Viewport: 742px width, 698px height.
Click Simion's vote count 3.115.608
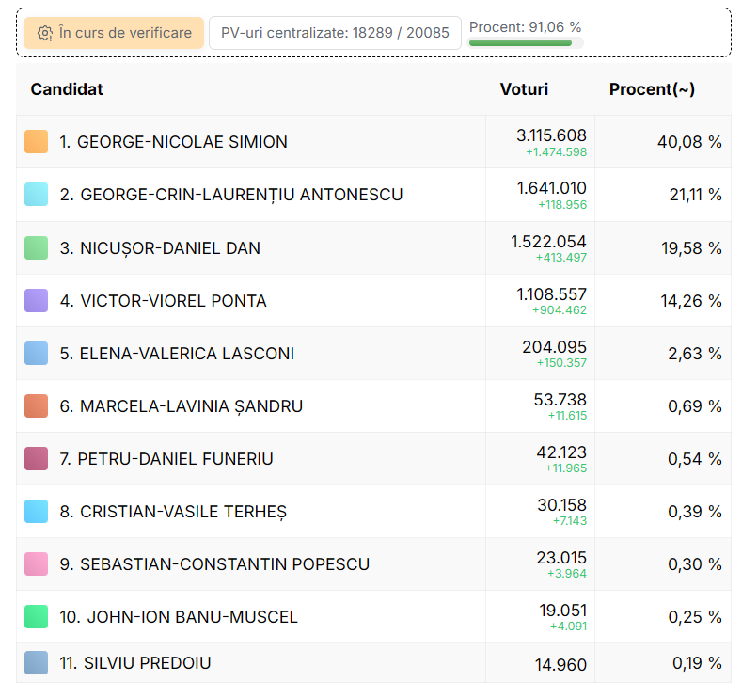click(x=551, y=135)
